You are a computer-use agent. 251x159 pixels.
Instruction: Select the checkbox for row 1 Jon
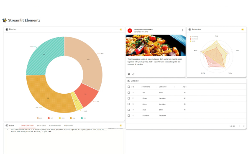[x=129, y=93]
